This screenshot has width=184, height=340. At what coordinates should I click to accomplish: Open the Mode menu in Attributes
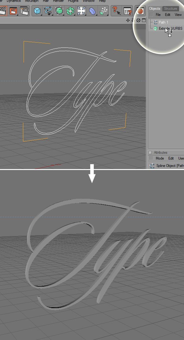pos(160,158)
